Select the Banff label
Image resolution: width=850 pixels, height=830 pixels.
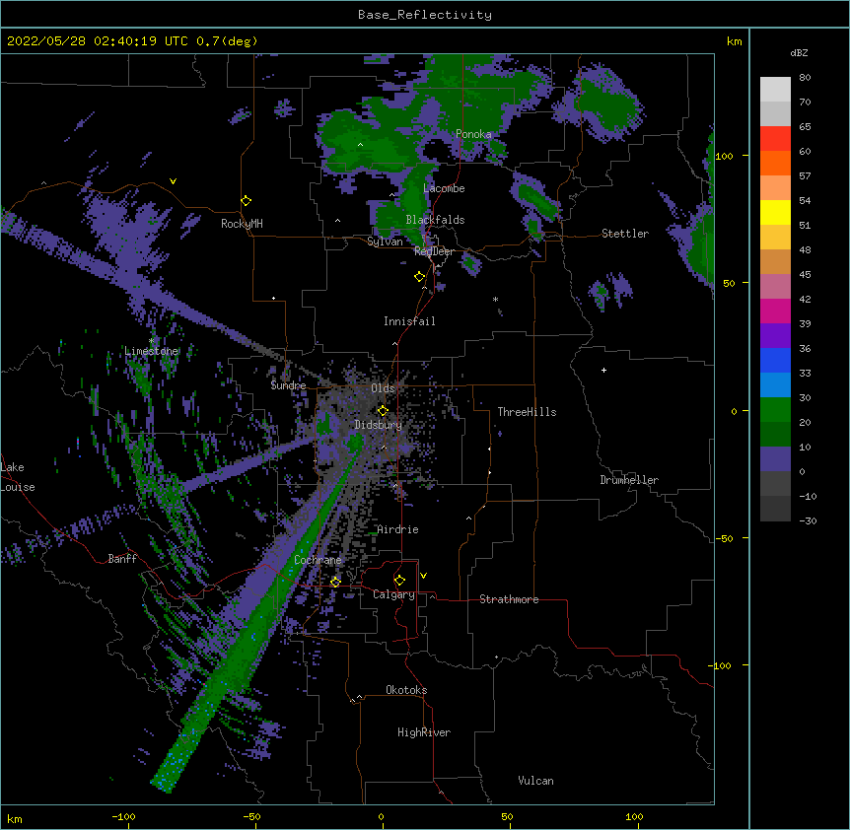coord(122,559)
